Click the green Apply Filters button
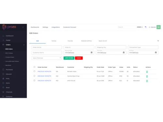This screenshot has width=163, height=122. coord(69,58)
